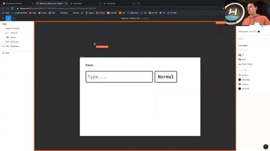
Task: Select the Comment tool speech bubble
Action: pyautogui.click(x=14, y=18)
